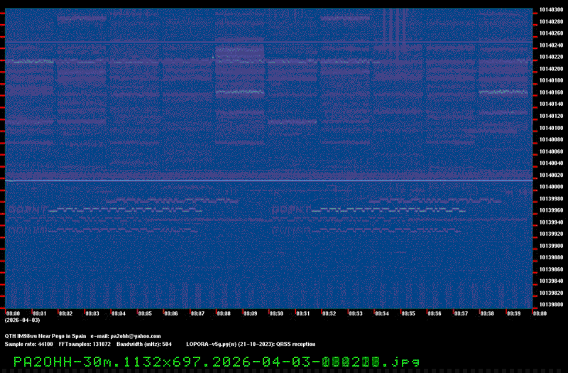Viewport: 568px width, 373px height.
Task: Click the pa2ohh@yahoo.com e-mail address
Action: point(135,336)
